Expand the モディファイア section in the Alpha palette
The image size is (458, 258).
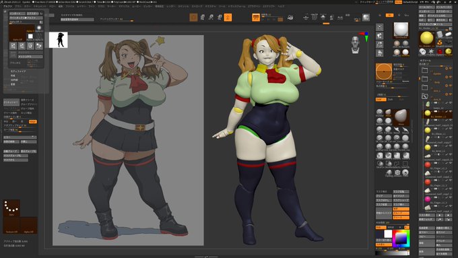tap(18, 71)
